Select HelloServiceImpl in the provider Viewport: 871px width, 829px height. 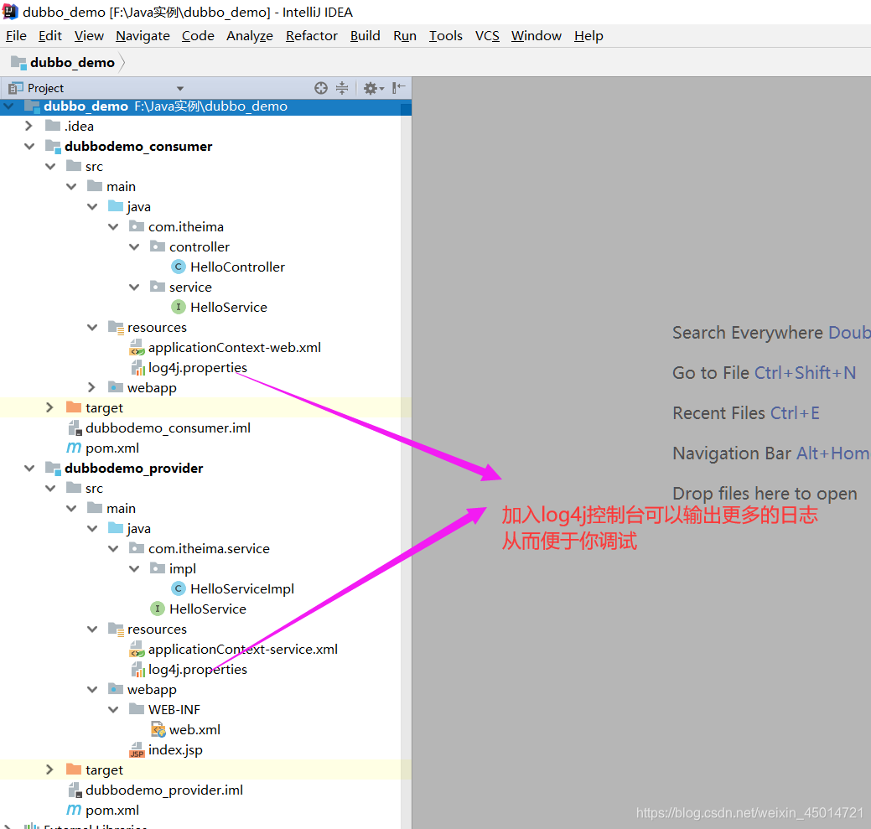coord(242,588)
